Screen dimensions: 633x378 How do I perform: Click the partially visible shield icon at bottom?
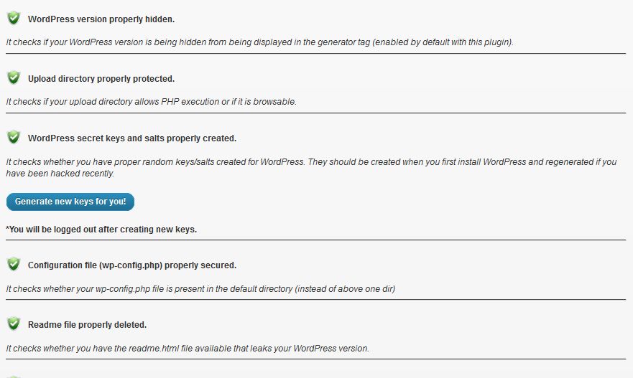point(14,377)
